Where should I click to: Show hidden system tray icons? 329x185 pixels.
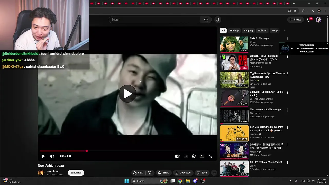[290, 181]
